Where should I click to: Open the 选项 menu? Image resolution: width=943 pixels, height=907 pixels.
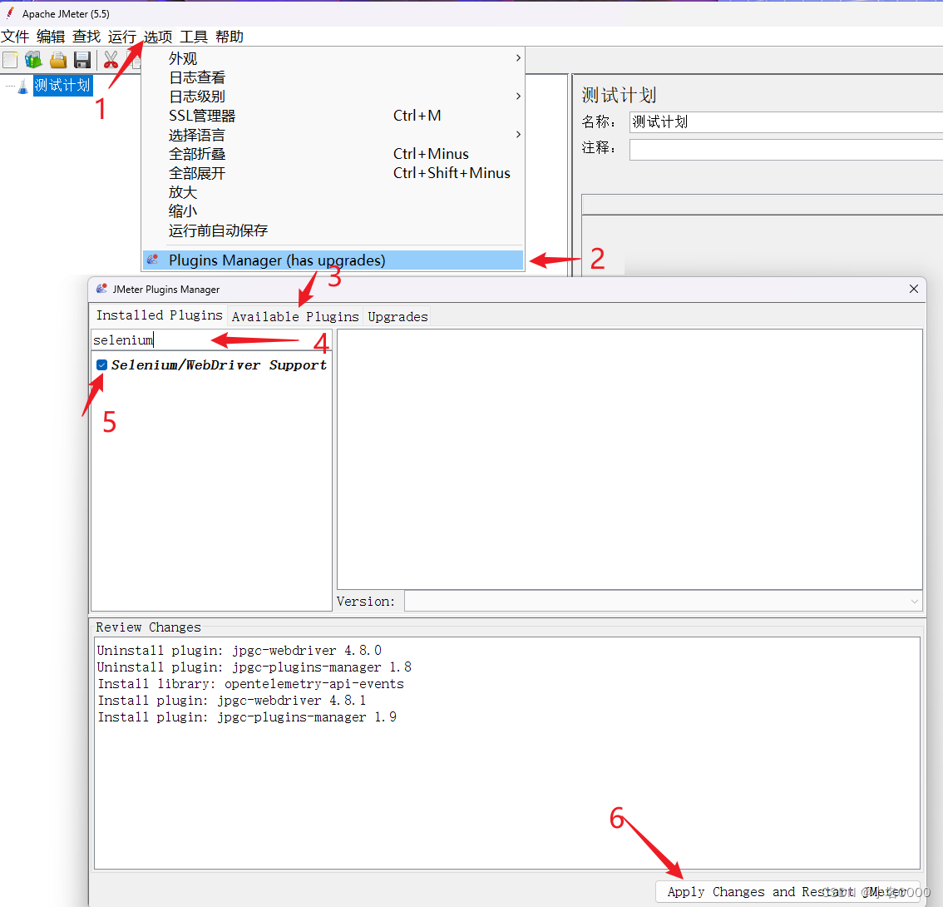(158, 37)
